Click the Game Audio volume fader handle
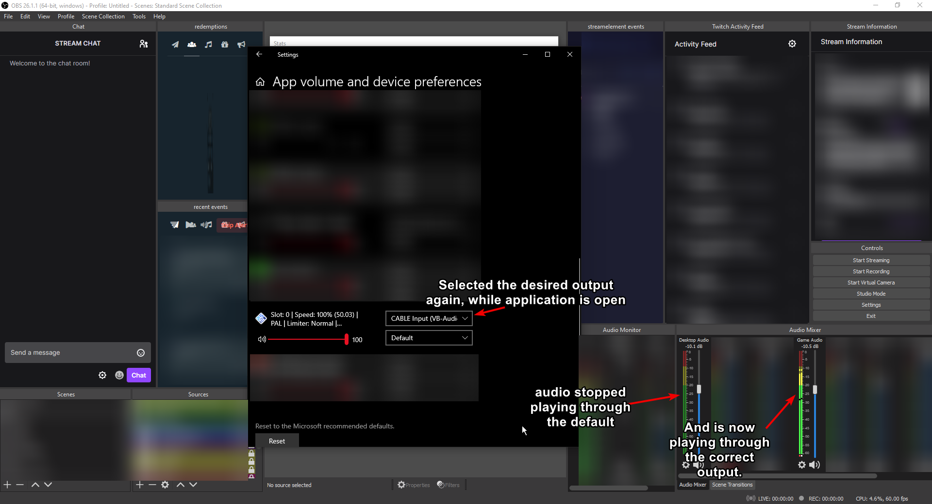 click(x=815, y=390)
